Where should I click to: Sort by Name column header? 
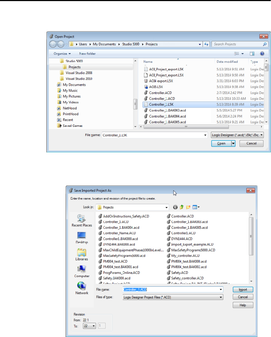click(x=148, y=62)
